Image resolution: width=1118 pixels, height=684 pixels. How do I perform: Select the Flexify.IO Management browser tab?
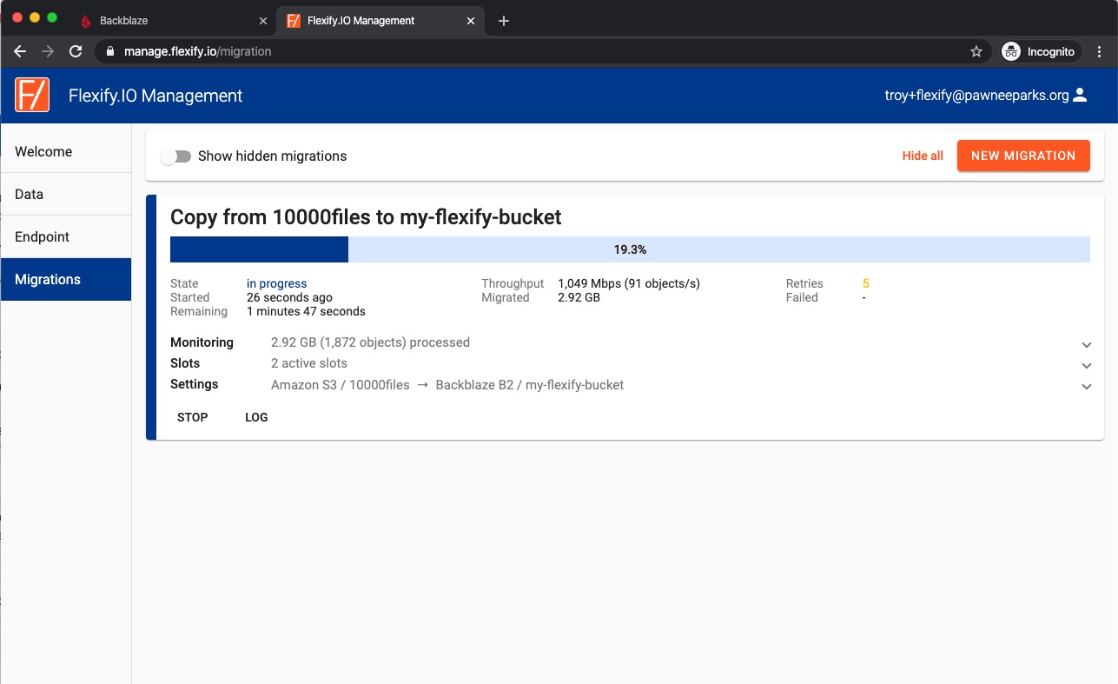(380, 21)
